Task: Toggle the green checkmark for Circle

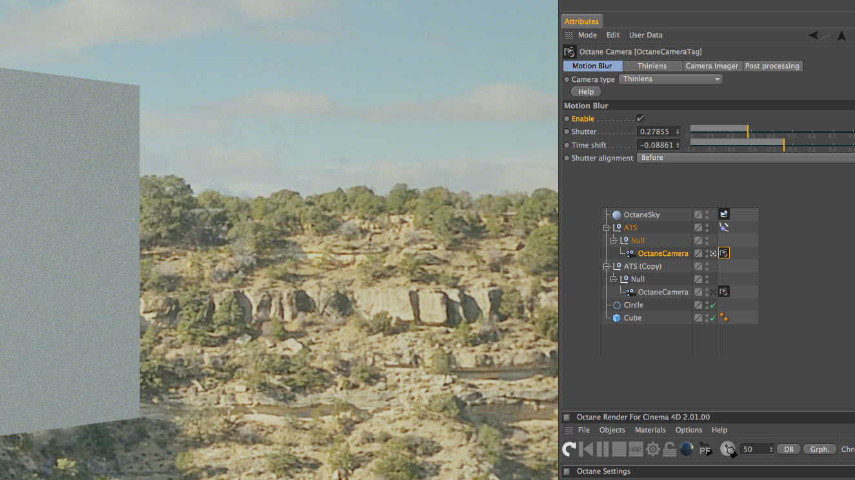Action: pyautogui.click(x=713, y=305)
